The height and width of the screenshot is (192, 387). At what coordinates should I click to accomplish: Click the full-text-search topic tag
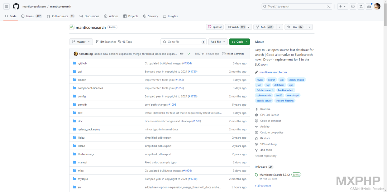pos(265,90)
